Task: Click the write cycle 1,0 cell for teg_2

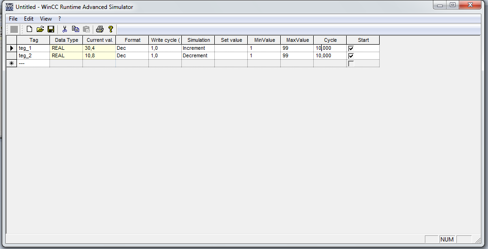Action: coord(165,55)
